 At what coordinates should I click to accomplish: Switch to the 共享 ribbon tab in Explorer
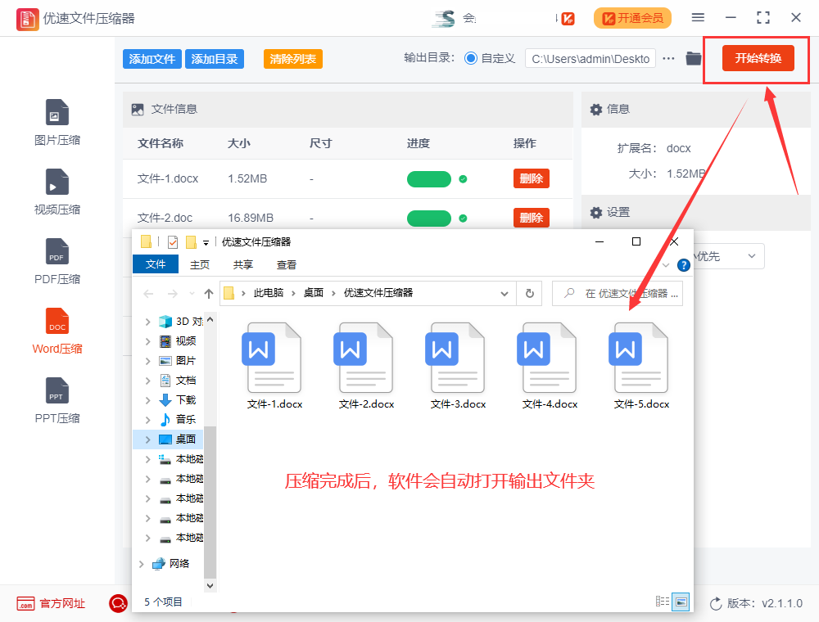pos(243,264)
